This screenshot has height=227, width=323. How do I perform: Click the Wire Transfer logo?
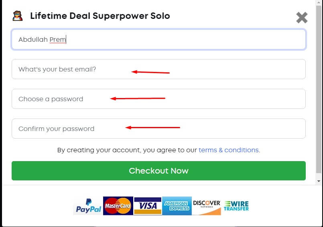pyautogui.click(x=236, y=206)
